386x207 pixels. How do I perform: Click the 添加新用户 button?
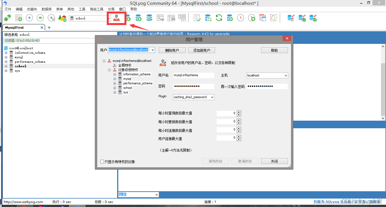coord(202,50)
